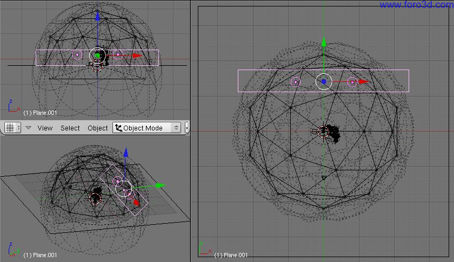The height and width of the screenshot is (262, 454).
Task: Open the Object Mode dropdown
Action: [146, 128]
